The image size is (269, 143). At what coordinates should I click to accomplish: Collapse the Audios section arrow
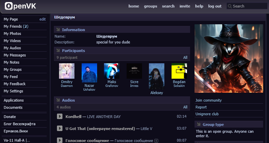point(58,100)
